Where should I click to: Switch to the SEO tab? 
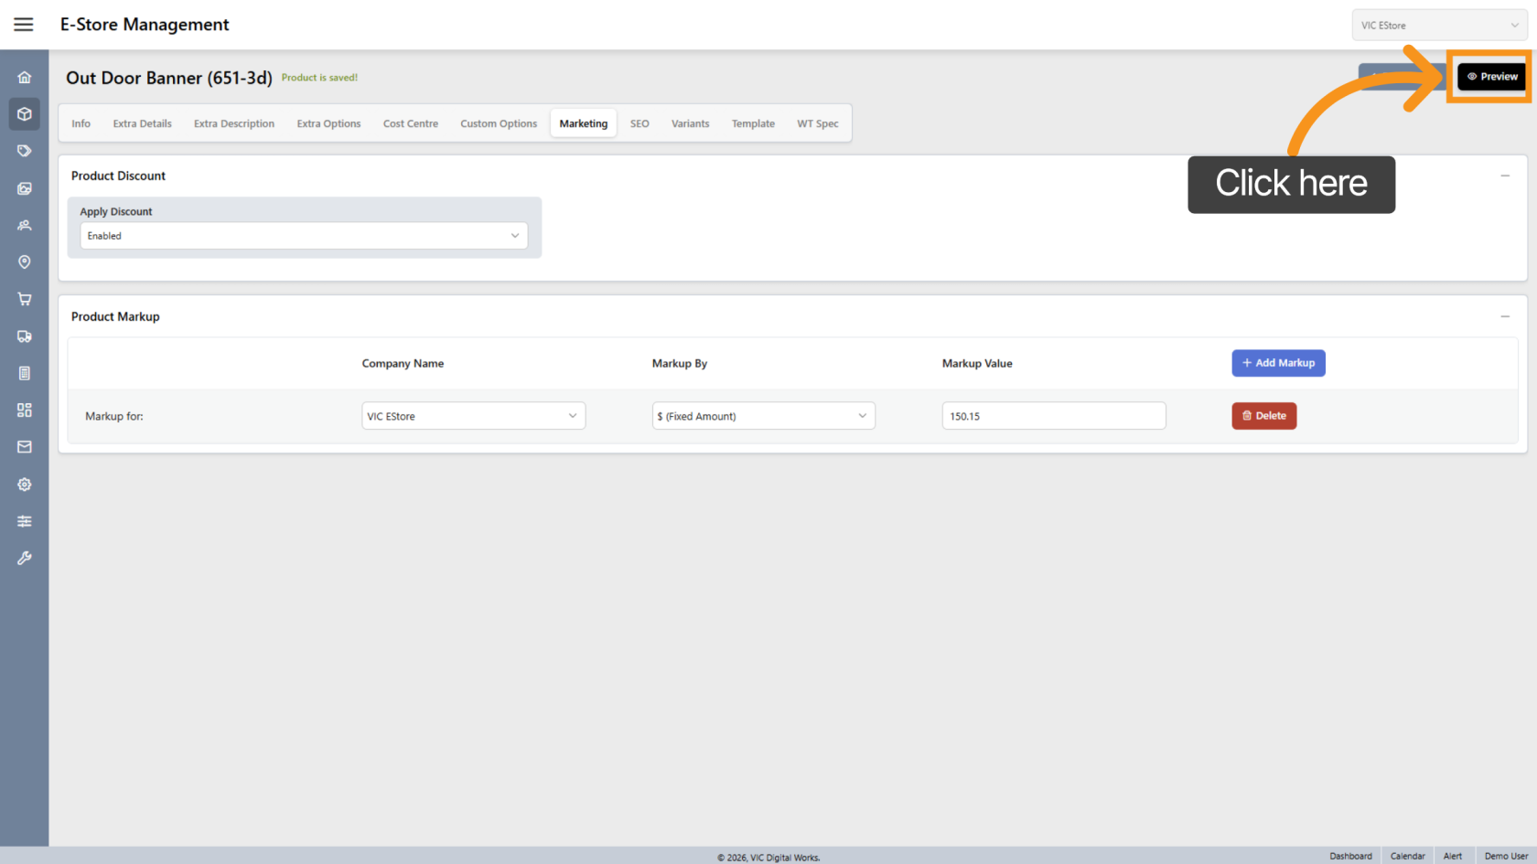(x=640, y=123)
